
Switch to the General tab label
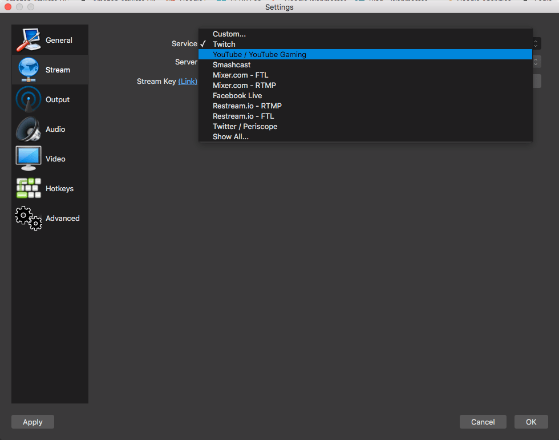[59, 41]
